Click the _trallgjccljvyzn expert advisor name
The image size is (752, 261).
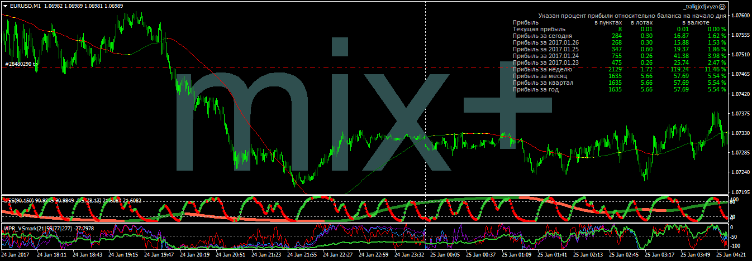click(701, 6)
